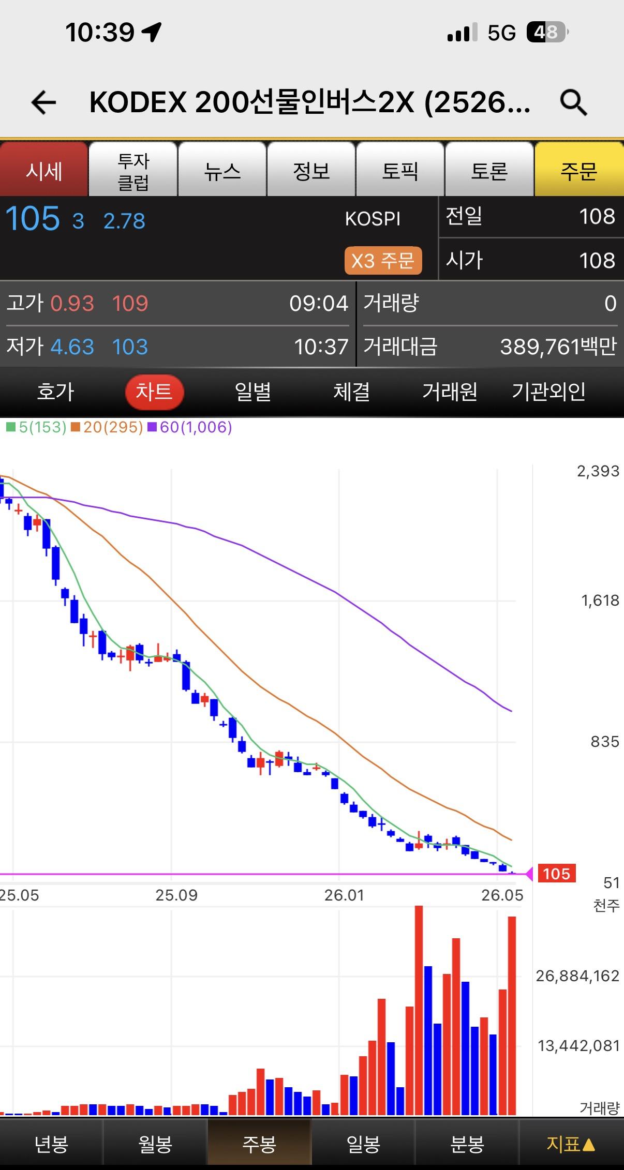
Task: Open the 정보 tab
Action: (x=311, y=169)
